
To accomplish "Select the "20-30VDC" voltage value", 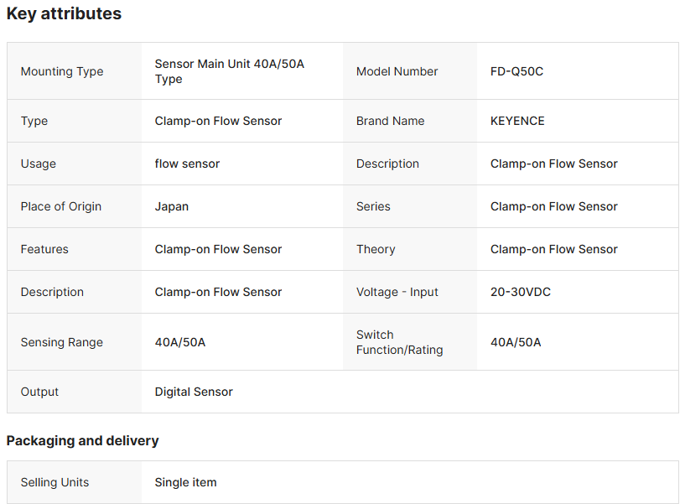I will pos(521,292).
